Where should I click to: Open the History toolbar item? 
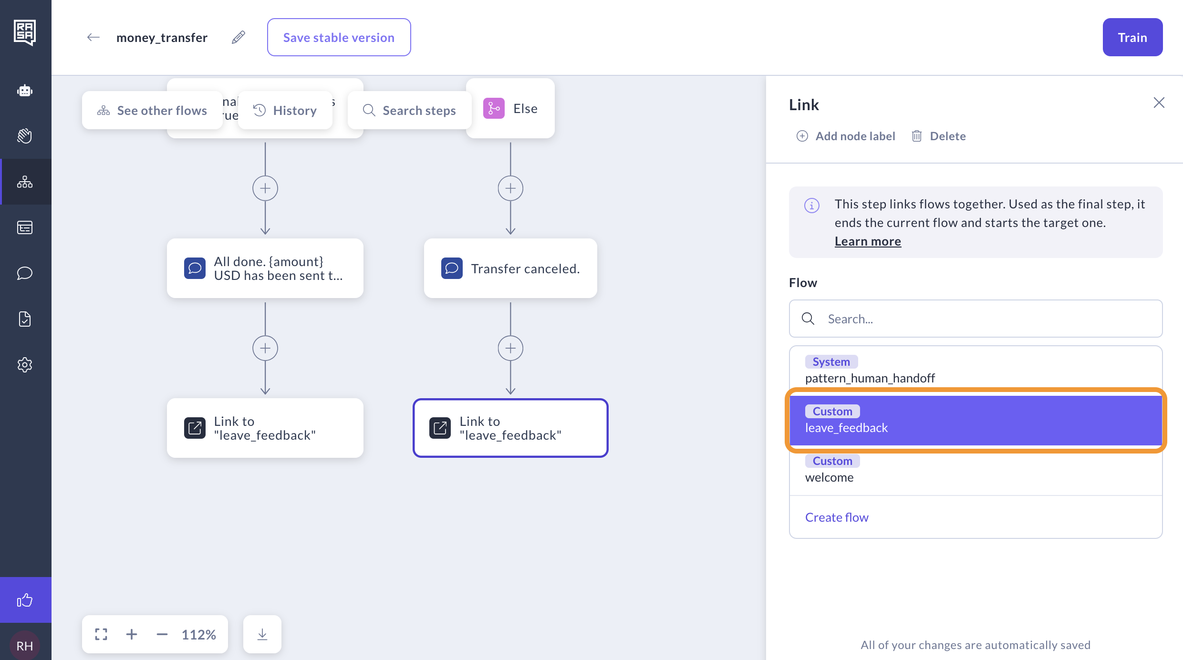pos(285,110)
